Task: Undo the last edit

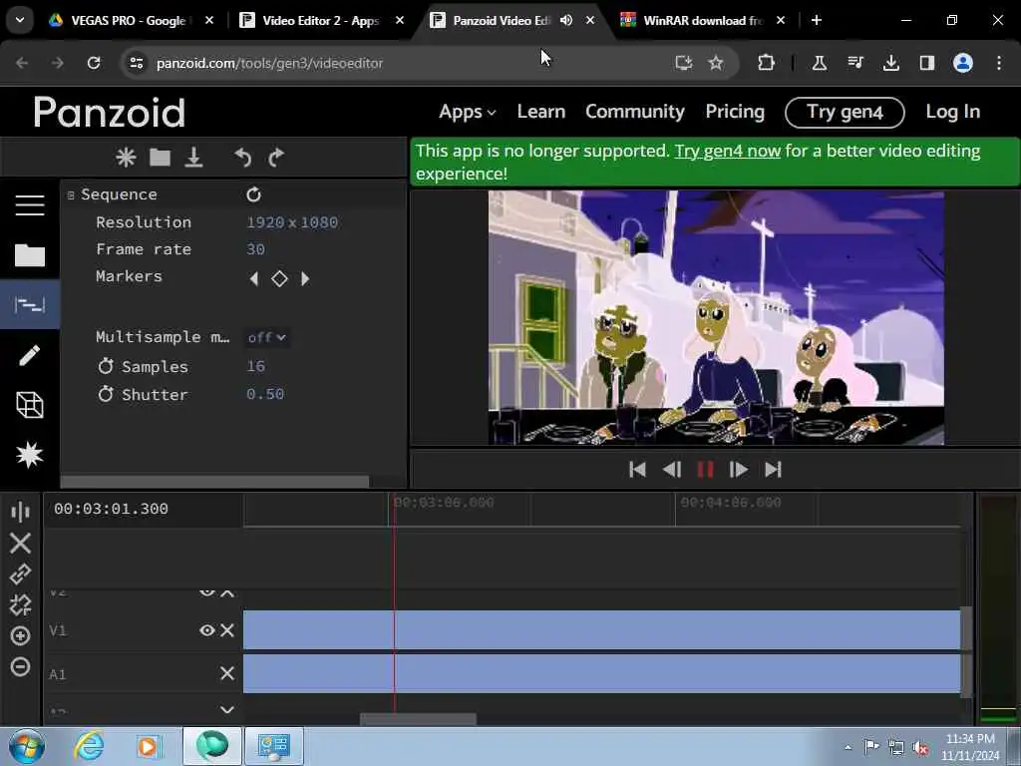Action: [x=242, y=157]
